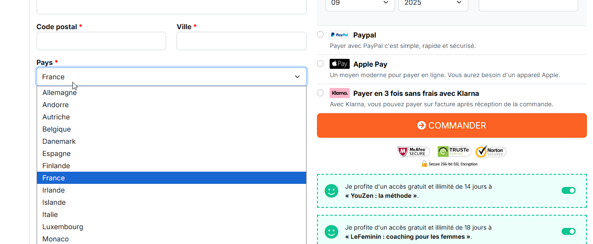The width and height of the screenshot is (593, 244).
Task: Select the Apple Pay radio button
Action: (x=320, y=64)
